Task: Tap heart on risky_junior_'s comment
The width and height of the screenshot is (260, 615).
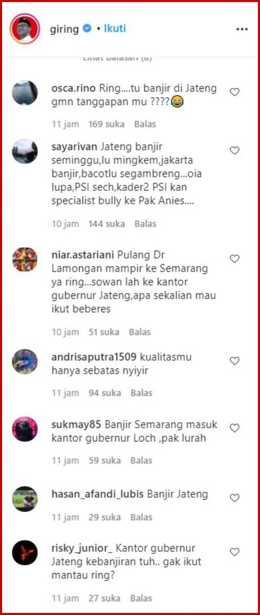Action: click(234, 552)
